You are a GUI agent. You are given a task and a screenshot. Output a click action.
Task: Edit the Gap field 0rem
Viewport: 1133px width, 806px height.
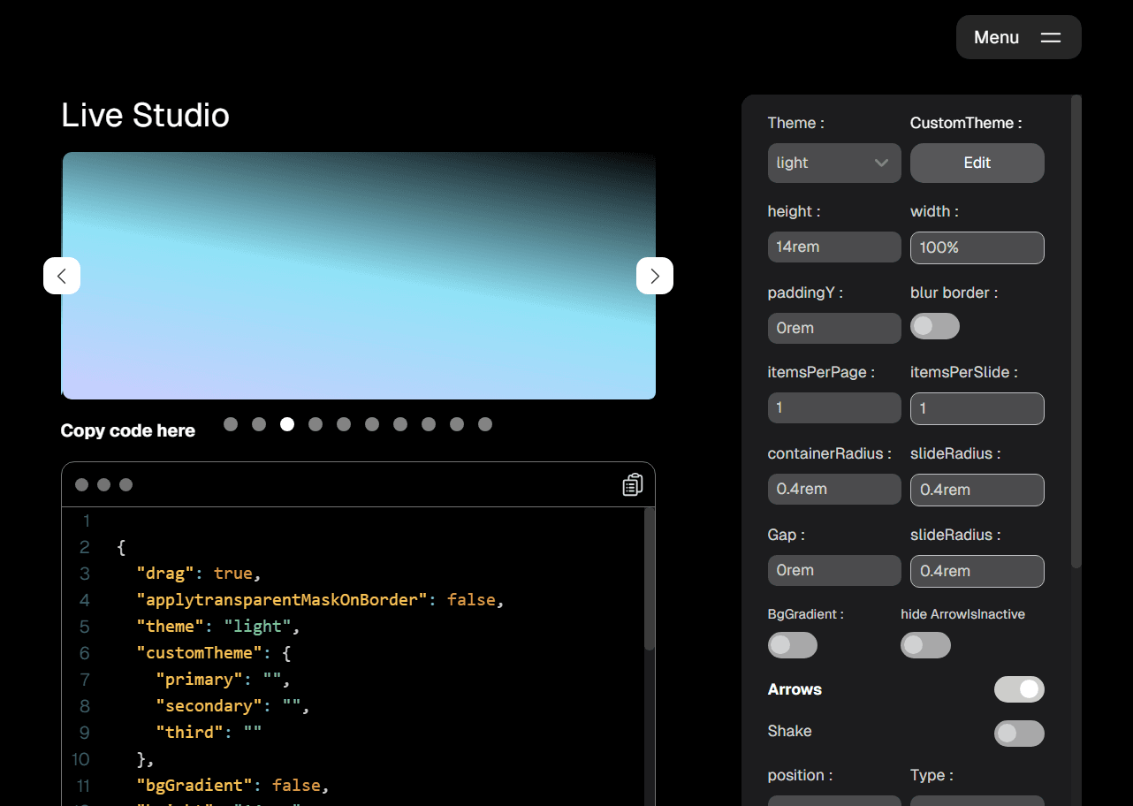(834, 571)
